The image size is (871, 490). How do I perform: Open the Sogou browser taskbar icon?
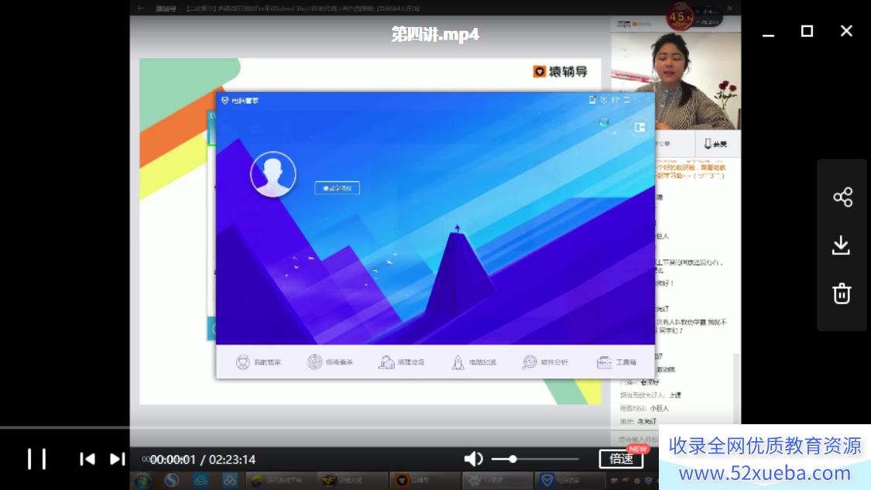click(172, 480)
